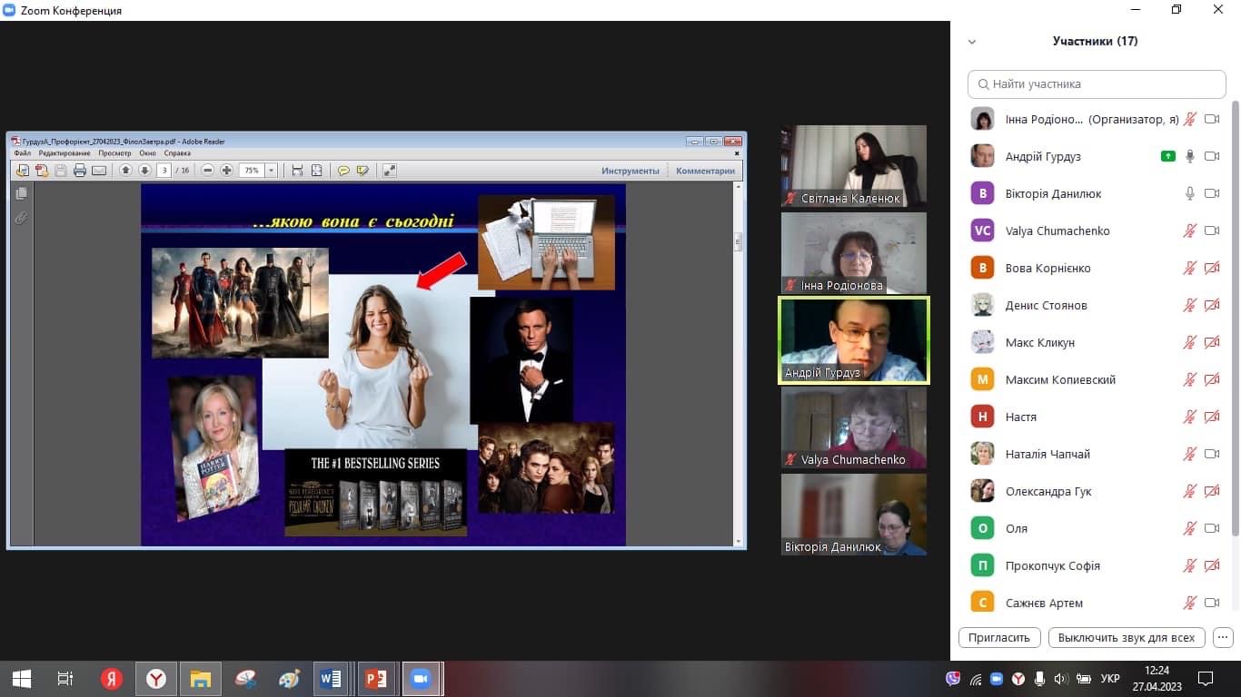The height and width of the screenshot is (697, 1241).
Task: Select participant Максим Копиевский
Action: (1096, 379)
